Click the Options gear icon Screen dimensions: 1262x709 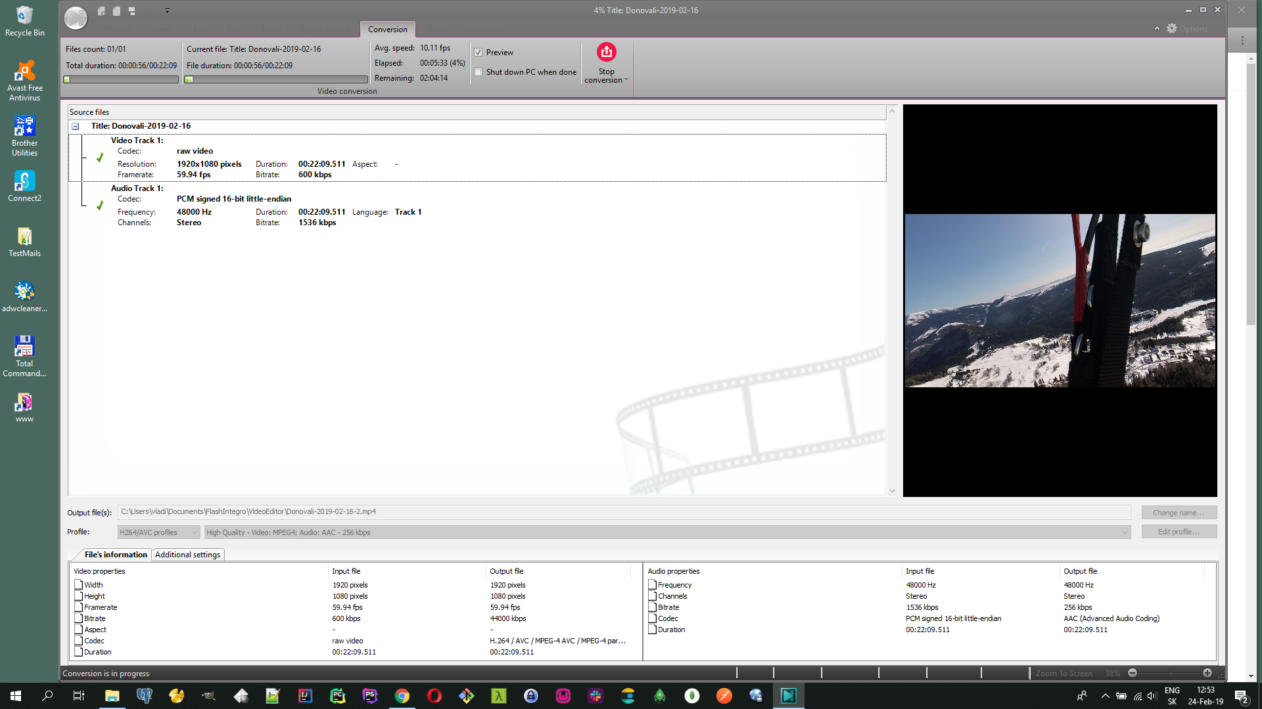(1172, 29)
